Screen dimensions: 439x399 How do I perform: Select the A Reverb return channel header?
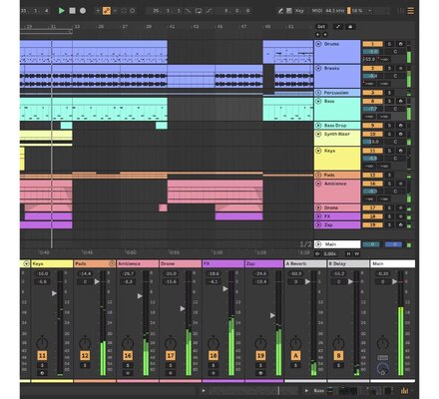pyautogui.click(x=305, y=263)
